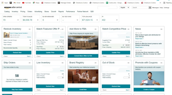Open Out of Stock card options menu

click(128, 63)
